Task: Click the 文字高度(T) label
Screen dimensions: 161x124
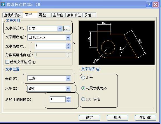Action: click(15, 46)
